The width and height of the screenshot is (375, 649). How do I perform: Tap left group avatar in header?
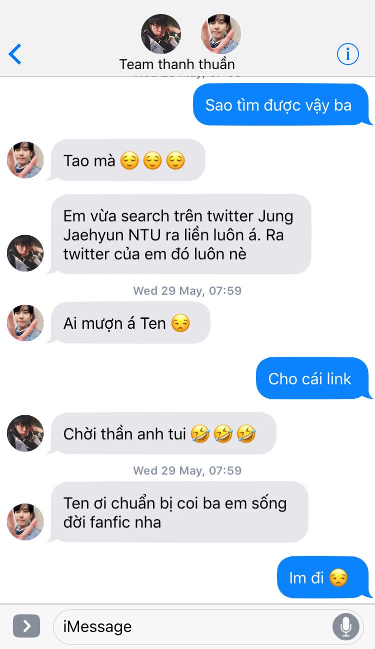(161, 34)
